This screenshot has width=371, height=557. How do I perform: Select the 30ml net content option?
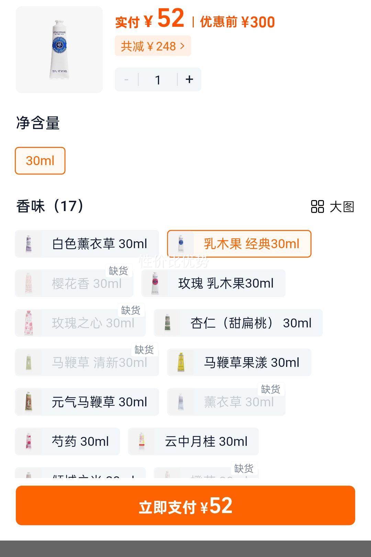click(x=40, y=161)
